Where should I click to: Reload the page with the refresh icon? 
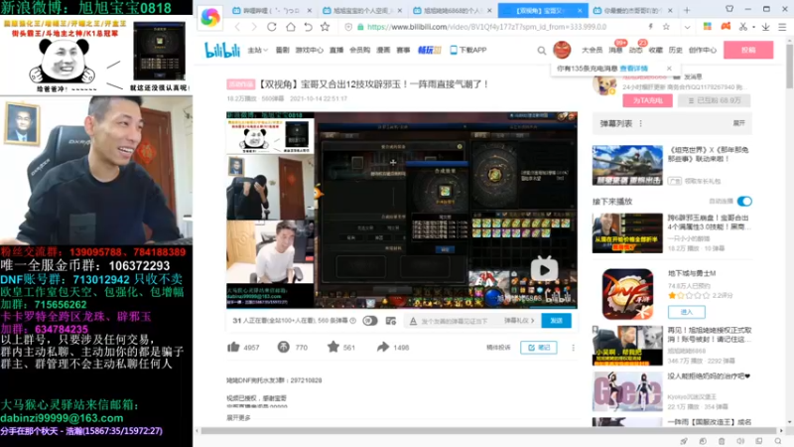(x=272, y=27)
